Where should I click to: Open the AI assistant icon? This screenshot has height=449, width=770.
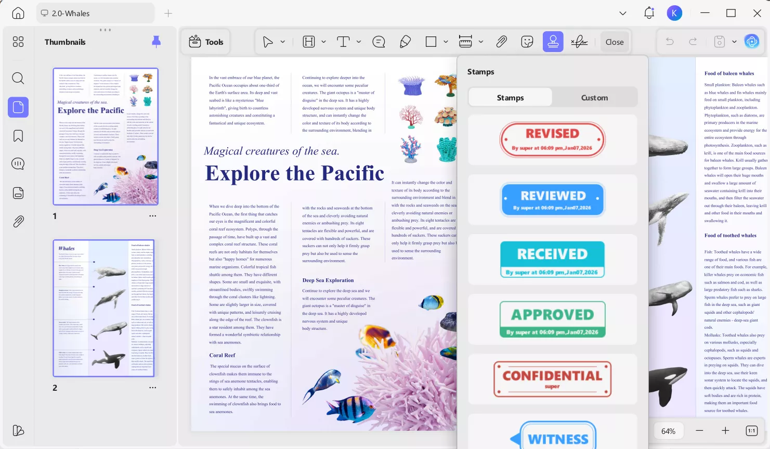coord(752,42)
